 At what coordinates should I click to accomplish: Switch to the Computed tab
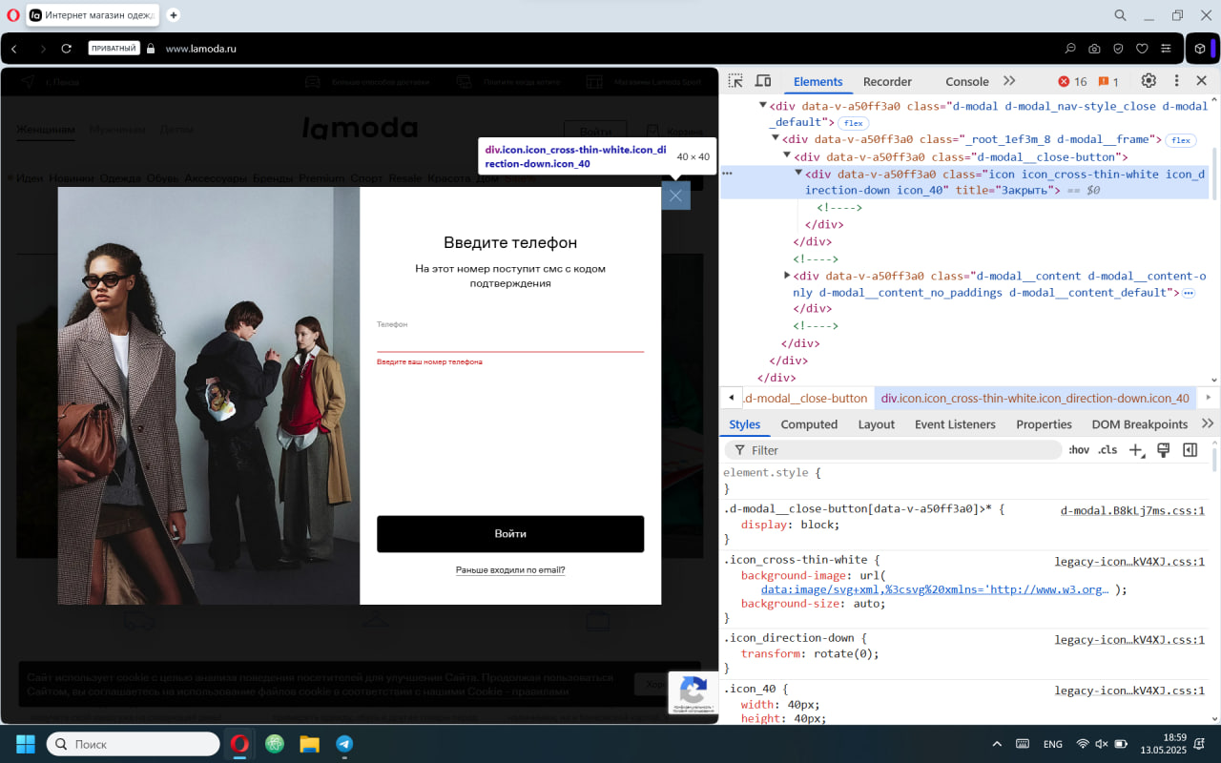click(809, 423)
